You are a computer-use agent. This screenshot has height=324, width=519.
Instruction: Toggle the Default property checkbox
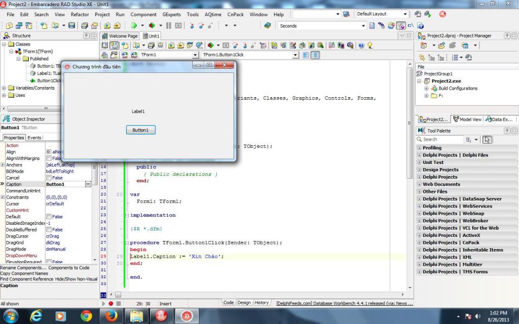[49, 217]
